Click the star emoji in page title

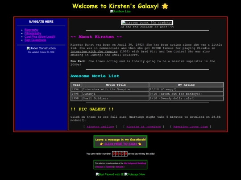click(165, 6)
